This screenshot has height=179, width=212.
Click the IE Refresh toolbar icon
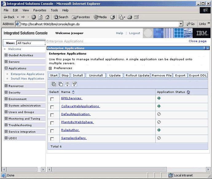(x=40, y=17)
